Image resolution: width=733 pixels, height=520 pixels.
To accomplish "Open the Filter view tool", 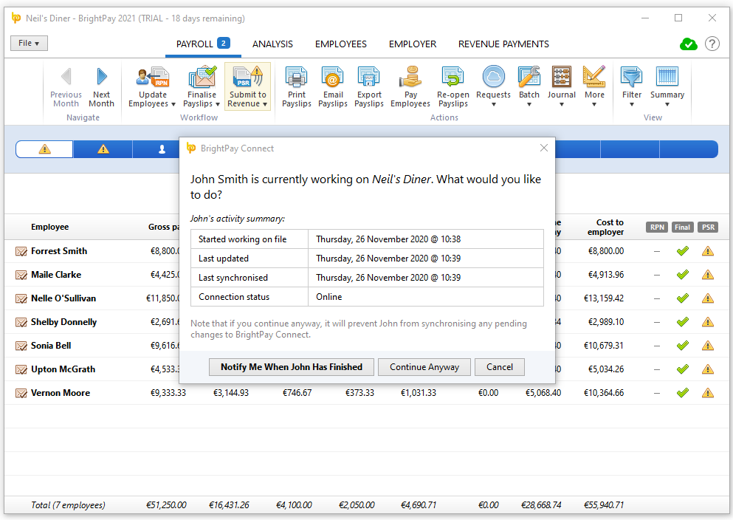I will point(632,77).
